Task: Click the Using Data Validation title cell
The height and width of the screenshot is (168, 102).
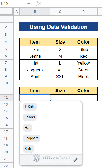Action: [59, 27]
